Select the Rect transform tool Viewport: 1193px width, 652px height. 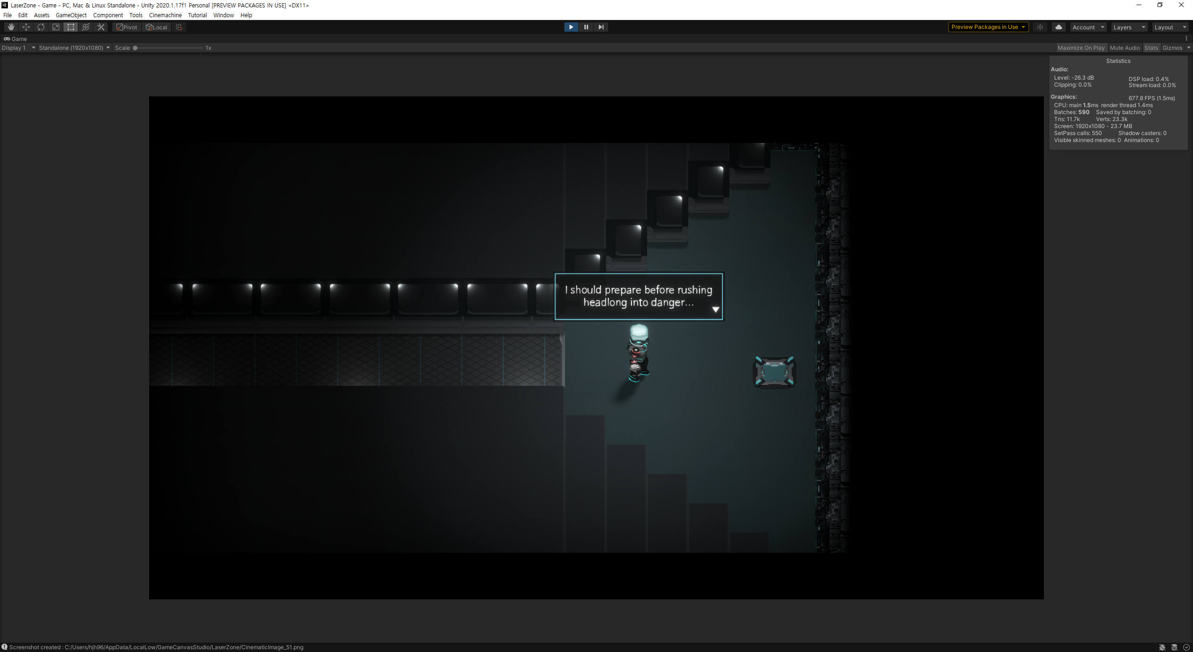tap(71, 27)
